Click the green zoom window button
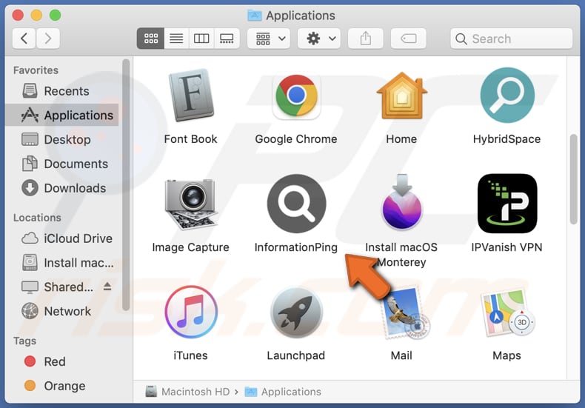The image size is (585, 408). [56, 16]
